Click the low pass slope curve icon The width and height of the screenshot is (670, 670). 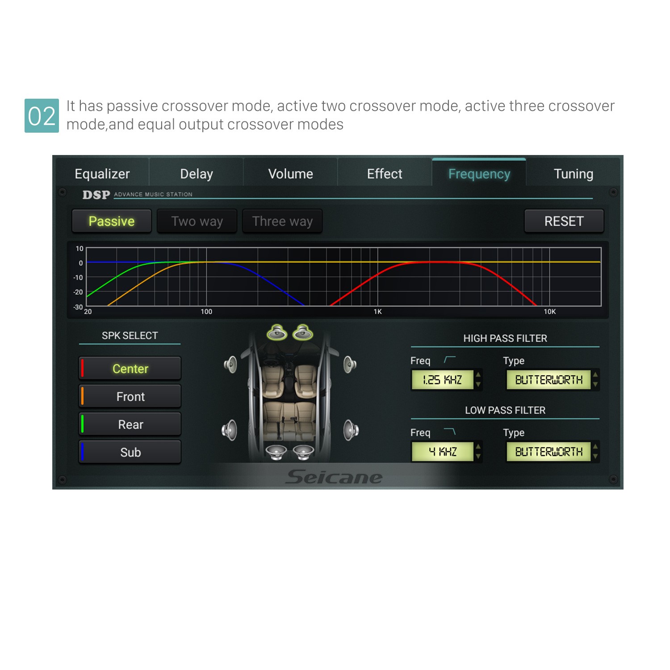pyautogui.click(x=450, y=431)
